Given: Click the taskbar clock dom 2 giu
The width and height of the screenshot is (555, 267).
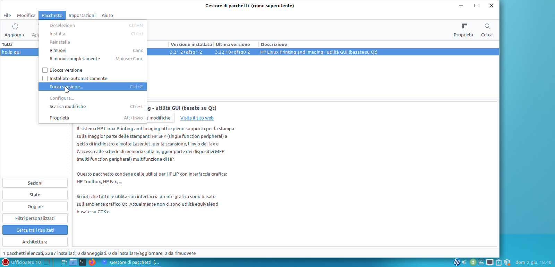Looking at the screenshot, I should pyautogui.click(x=533, y=262).
